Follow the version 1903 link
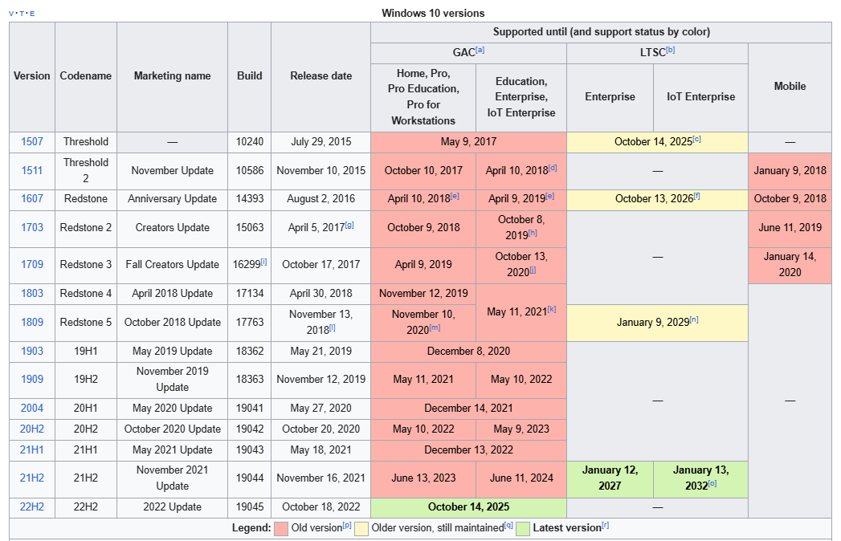Image resolution: width=841 pixels, height=541 pixels. click(x=31, y=352)
